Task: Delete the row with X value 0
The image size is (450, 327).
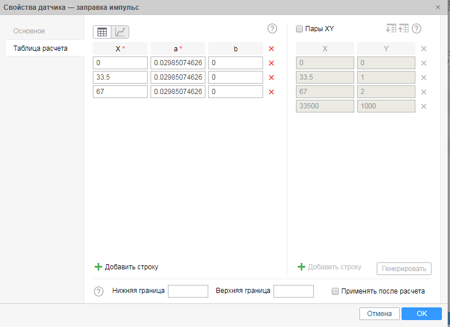Action: 271,63
